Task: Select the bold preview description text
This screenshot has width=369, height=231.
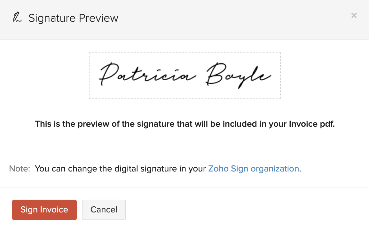Action: [184, 124]
